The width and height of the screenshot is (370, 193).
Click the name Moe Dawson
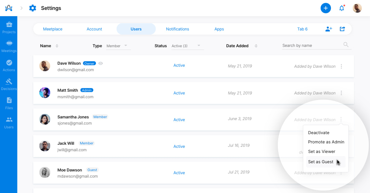click(x=70, y=170)
